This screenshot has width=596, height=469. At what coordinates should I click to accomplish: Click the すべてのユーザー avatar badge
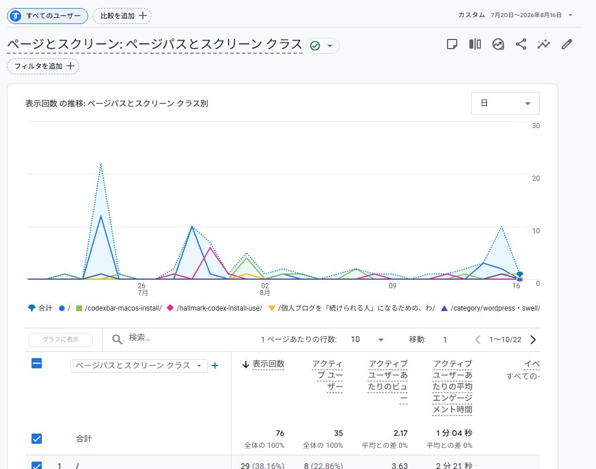pos(15,16)
